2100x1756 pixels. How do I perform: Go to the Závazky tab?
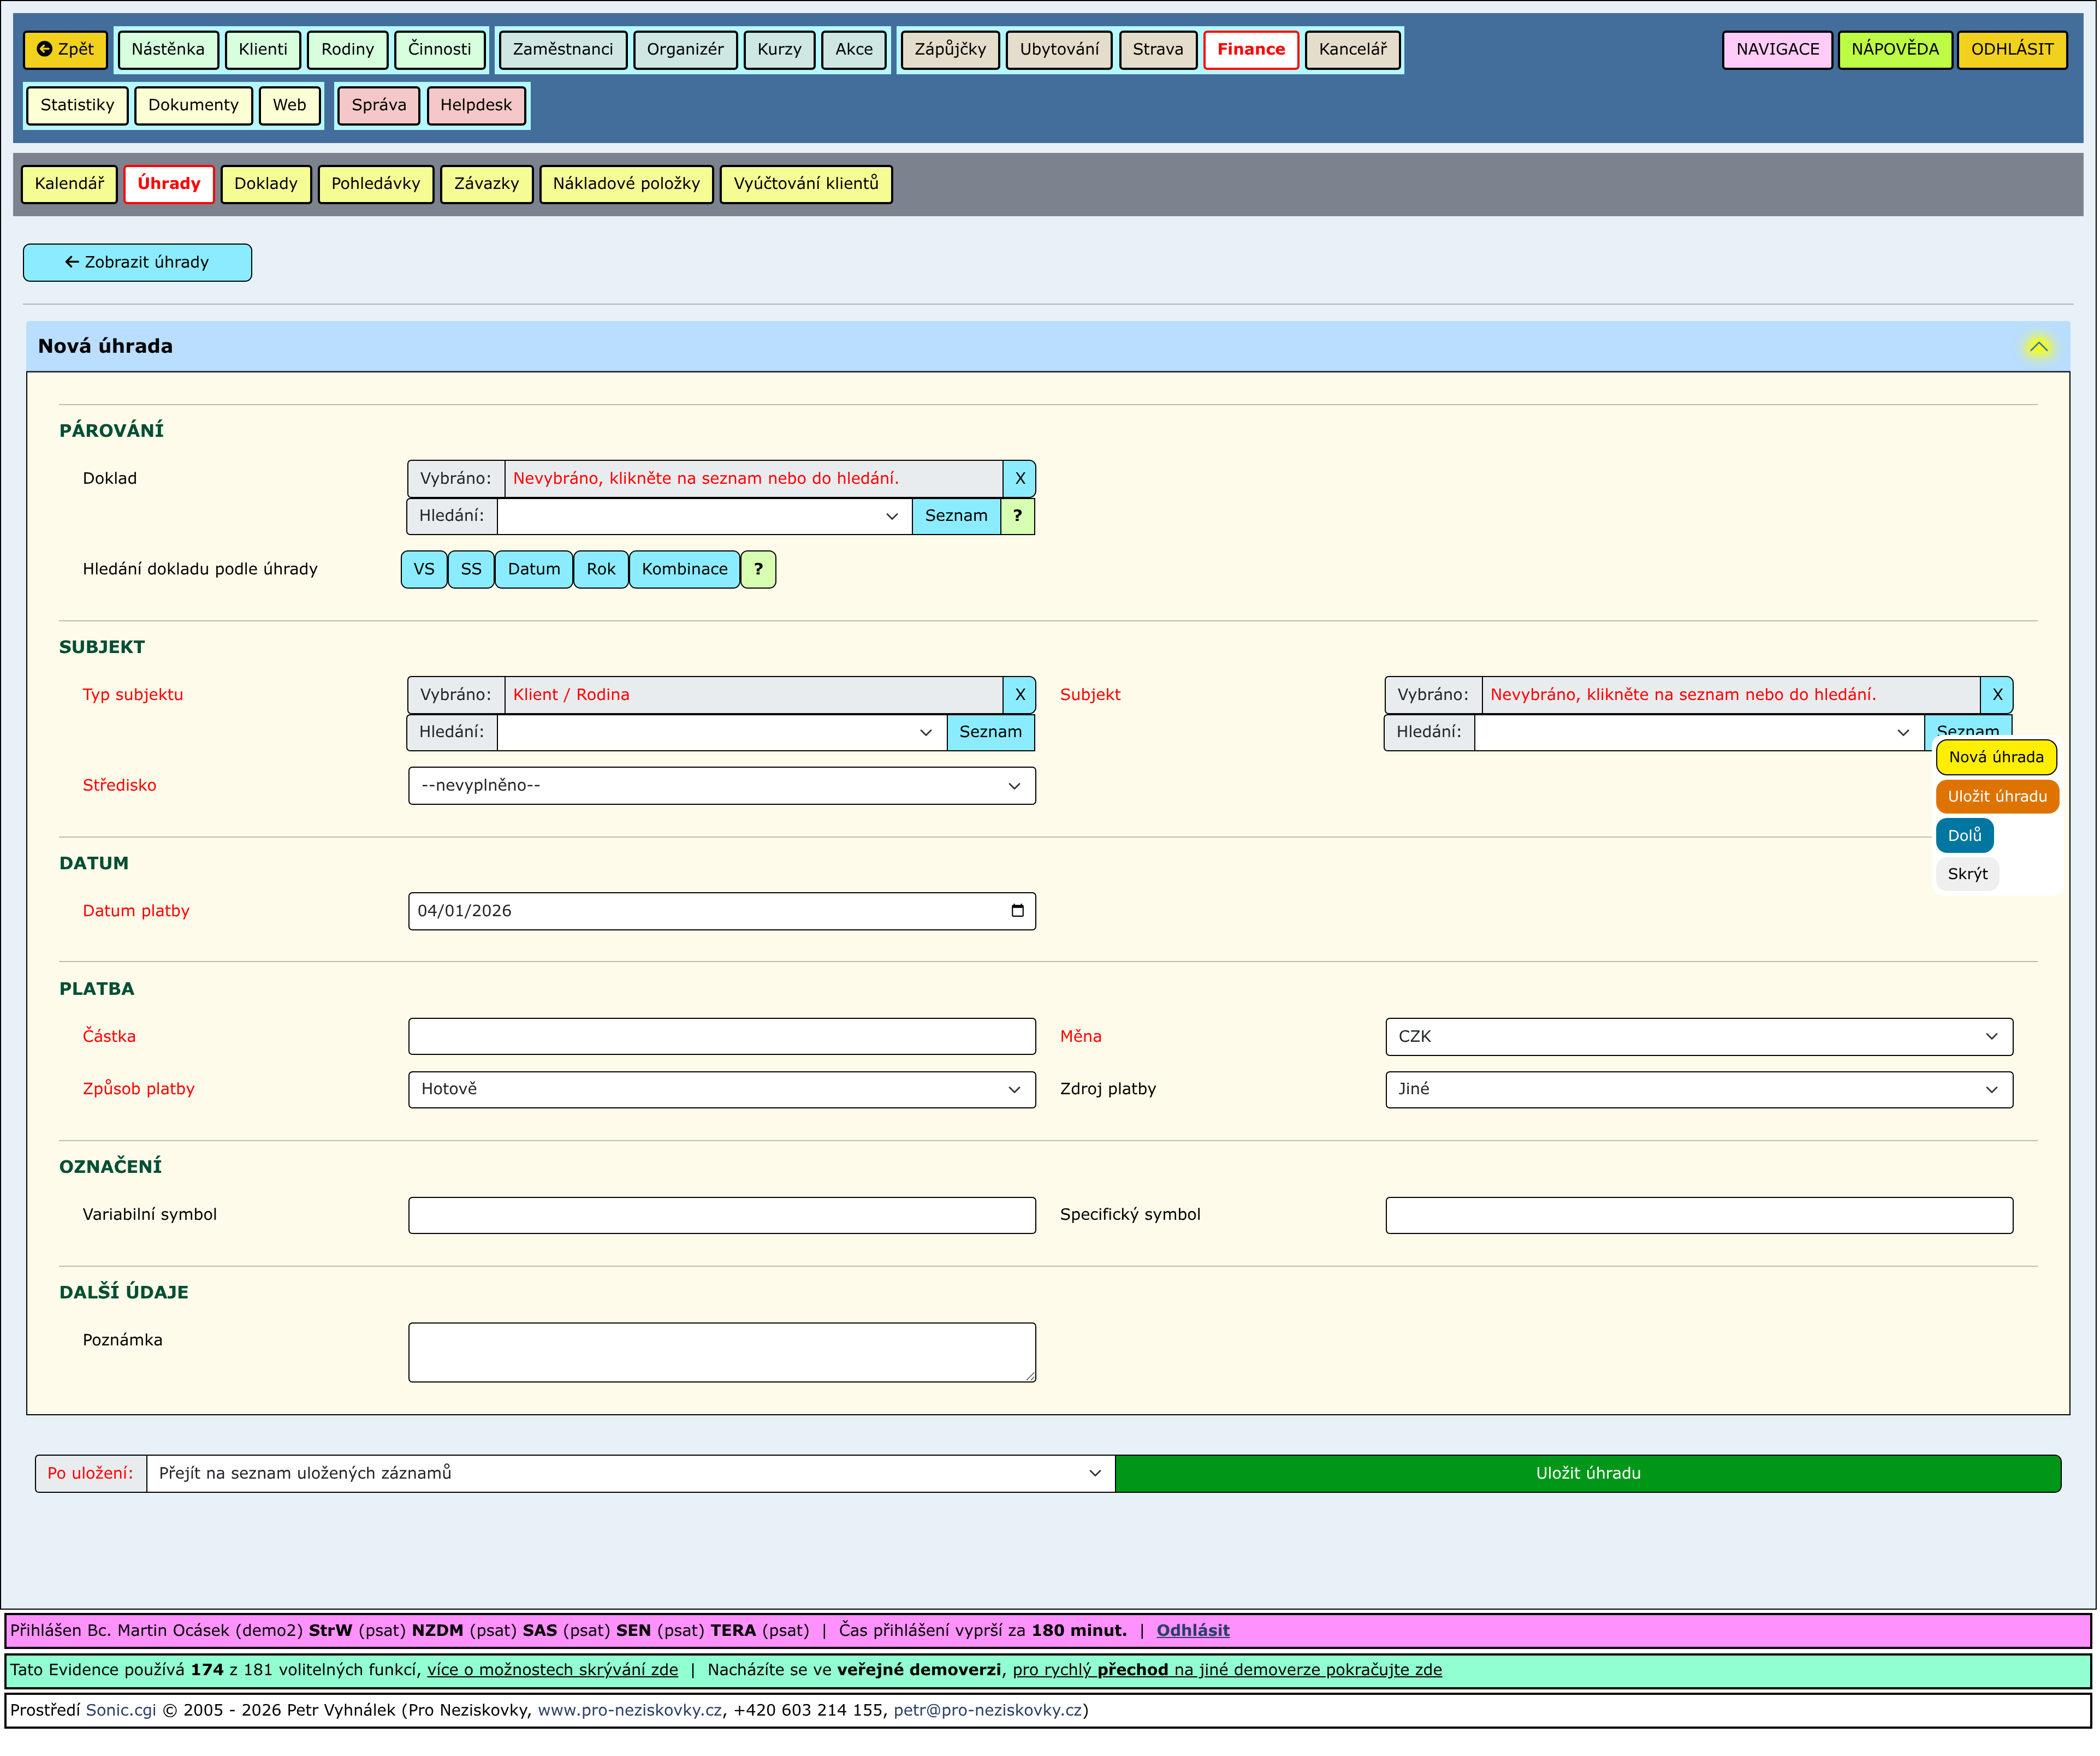(x=487, y=184)
